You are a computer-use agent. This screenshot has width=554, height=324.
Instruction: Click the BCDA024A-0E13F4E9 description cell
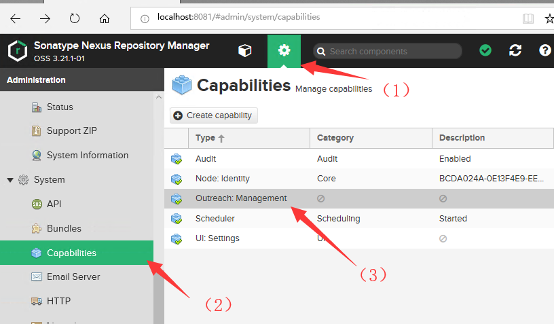tap(492, 179)
